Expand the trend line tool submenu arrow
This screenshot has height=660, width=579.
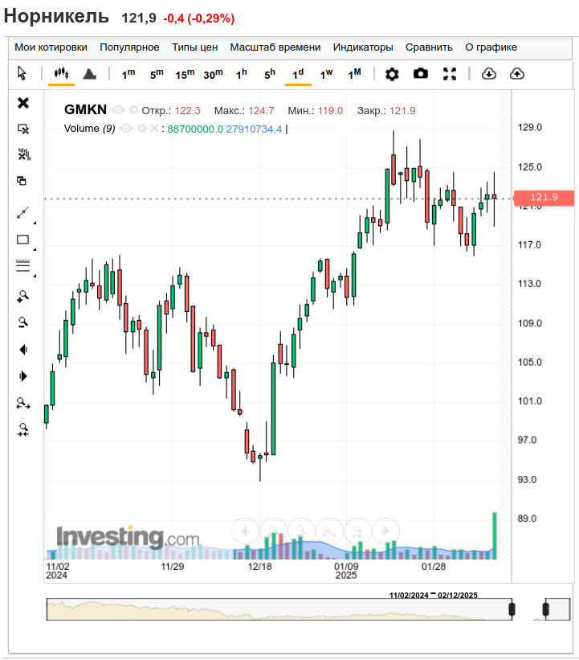pos(35,223)
